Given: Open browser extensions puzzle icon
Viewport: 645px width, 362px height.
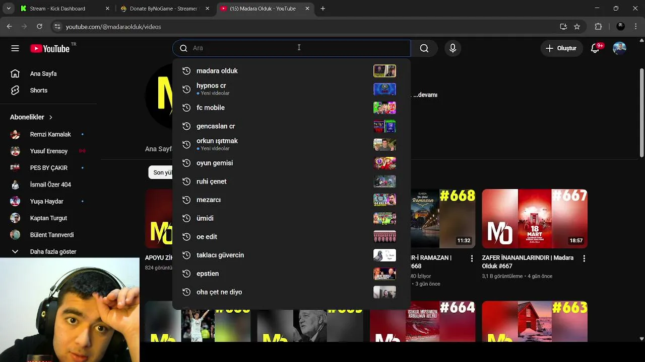Looking at the screenshot, I should [598, 27].
